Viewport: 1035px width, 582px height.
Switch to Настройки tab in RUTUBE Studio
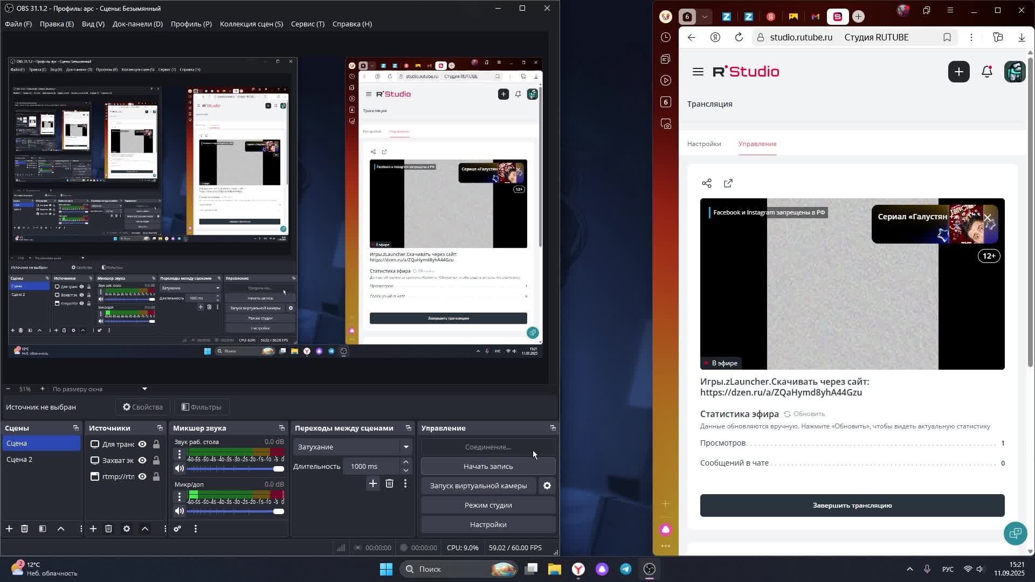coord(703,144)
